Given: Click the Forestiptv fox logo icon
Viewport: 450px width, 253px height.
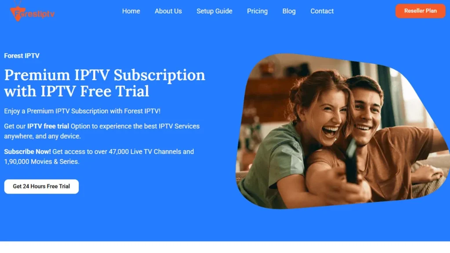Looking at the screenshot, I should (17, 11).
